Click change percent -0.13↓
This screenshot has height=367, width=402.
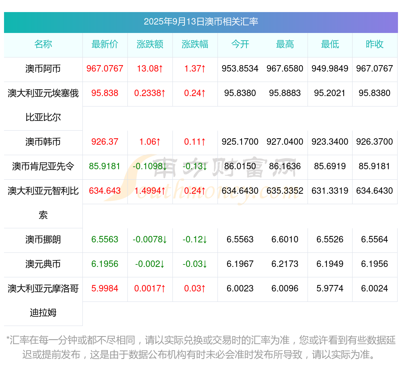tap(195, 166)
